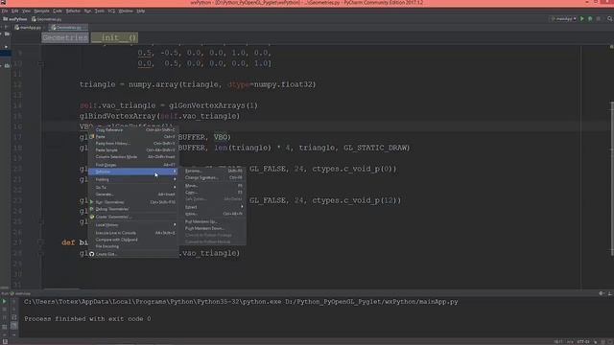Open the Help menu
This screenshot has height=345, width=614.
click(141, 11)
